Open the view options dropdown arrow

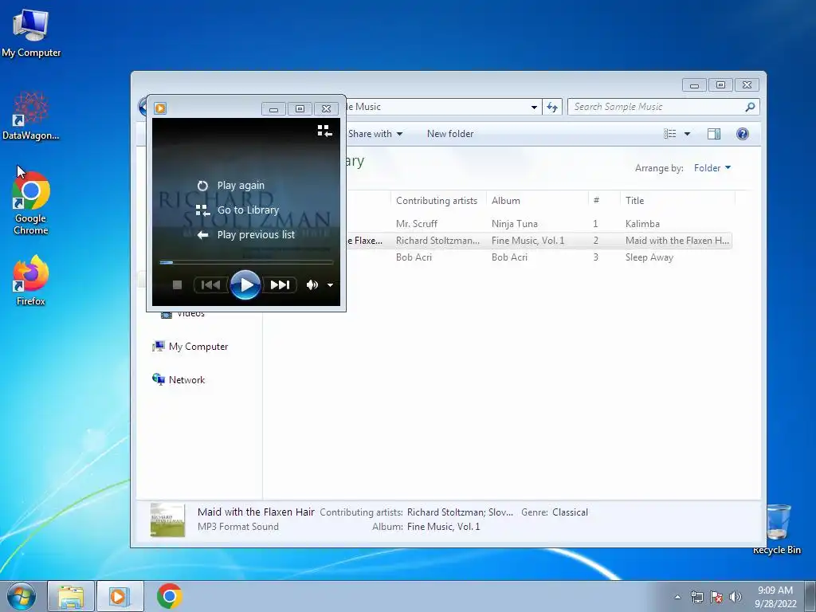coord(687,134)
